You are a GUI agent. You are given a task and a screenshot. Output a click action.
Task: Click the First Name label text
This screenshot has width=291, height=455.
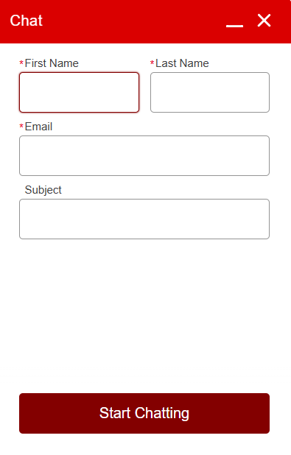pos(52,63)
